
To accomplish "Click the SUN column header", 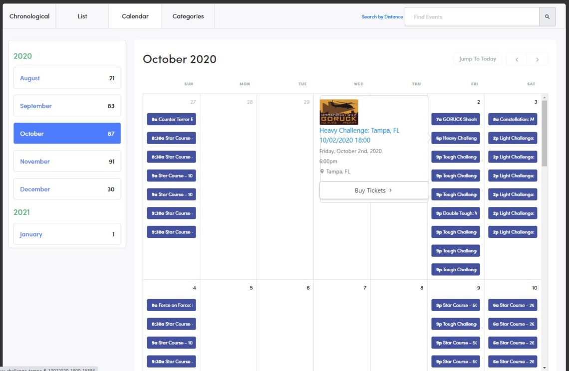I will 189,84.
